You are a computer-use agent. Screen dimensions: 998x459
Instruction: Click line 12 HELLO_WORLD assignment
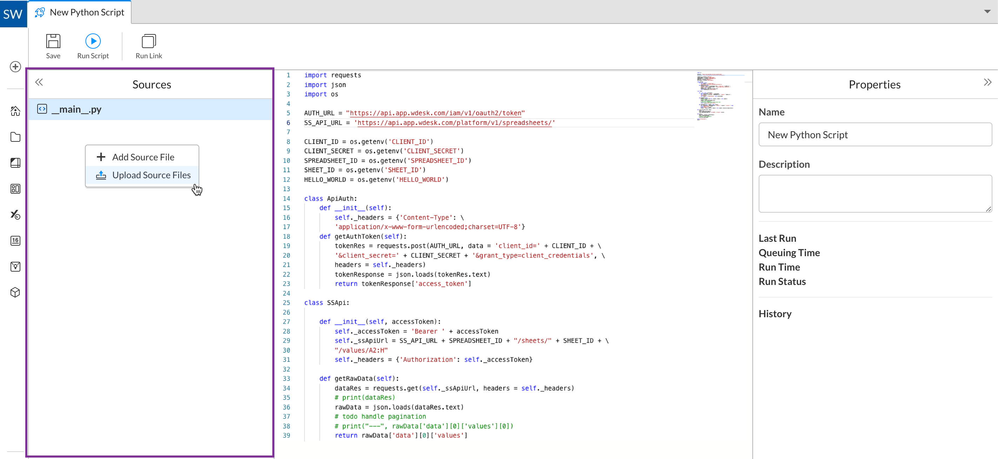[x=376, y=180]
